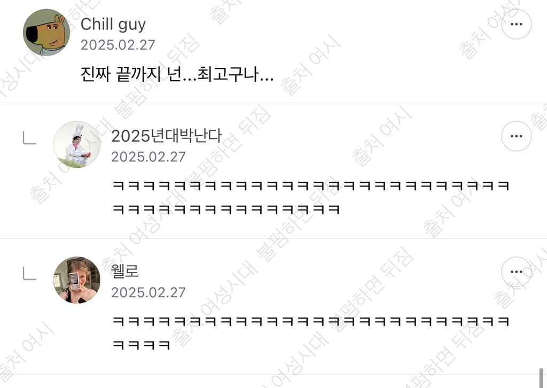Click the 2025.02.27 date under Chill guy

pyautogui.click(x=118, y=45)
